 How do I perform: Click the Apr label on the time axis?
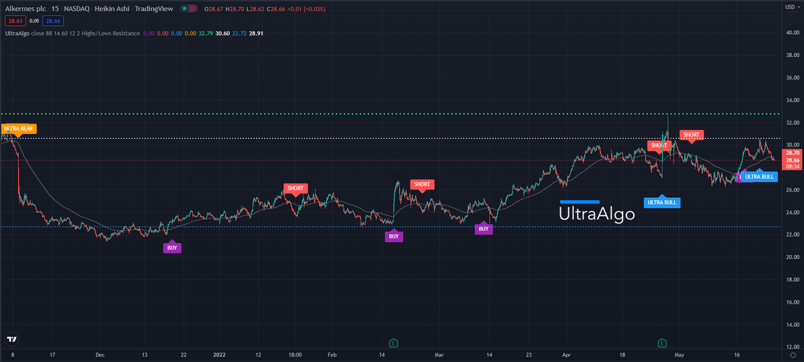click(x=567, y=355)
